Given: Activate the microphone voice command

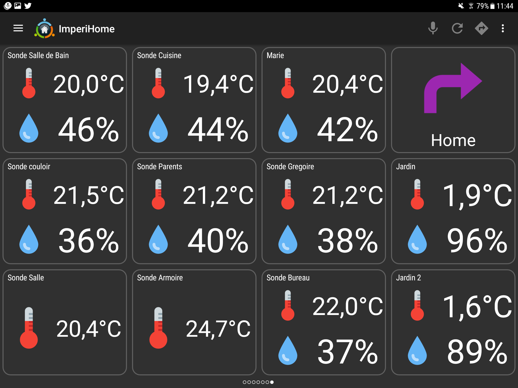Looking at the screenshot, I should point(433,28).
